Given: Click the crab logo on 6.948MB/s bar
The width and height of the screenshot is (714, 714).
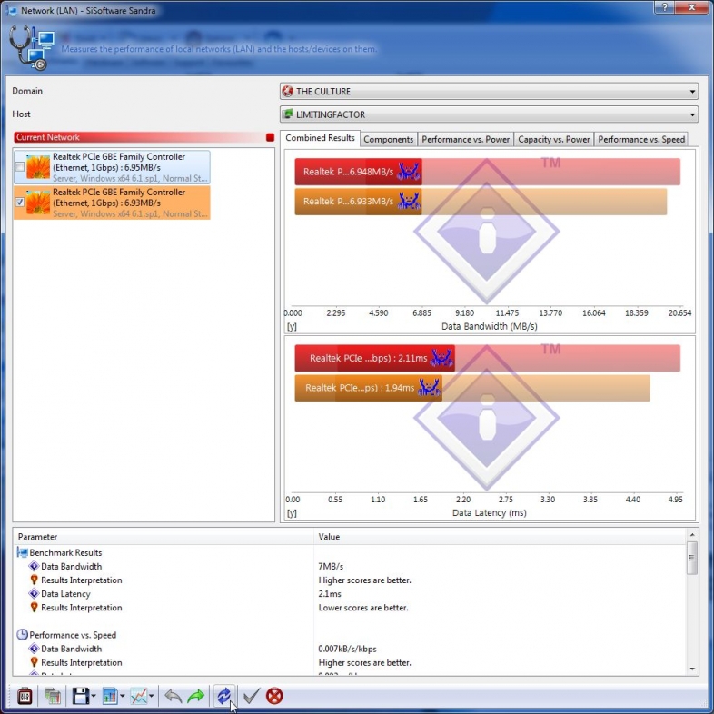Looking at the screenshot, I should pos(409,172).
